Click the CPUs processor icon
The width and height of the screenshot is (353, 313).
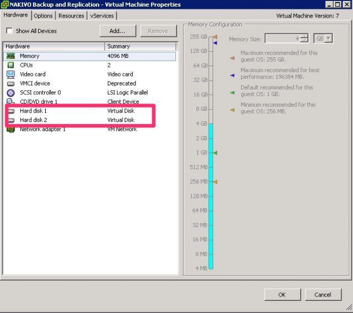click(10, 65)
